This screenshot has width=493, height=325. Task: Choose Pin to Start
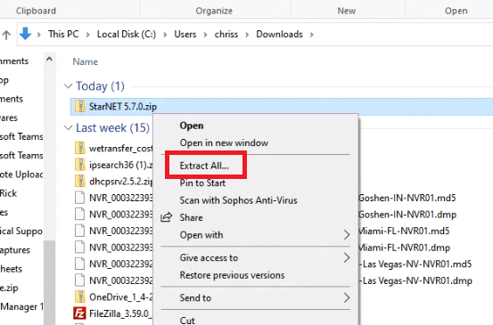click(x=202, y=183)
